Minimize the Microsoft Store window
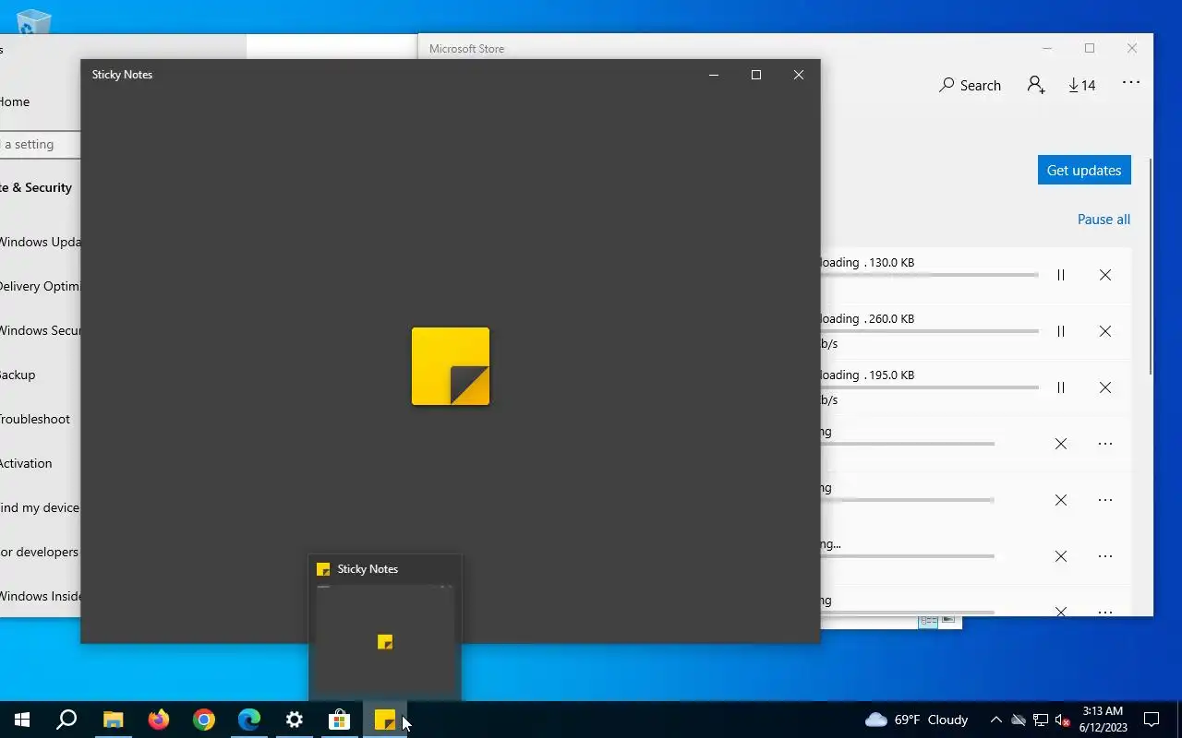Screen dimensions: 1182x738 click(x=1047, y=48)
